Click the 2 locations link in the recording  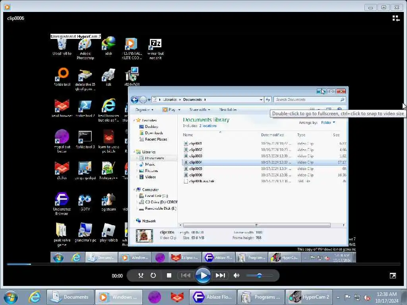click(x=208, y=126)
